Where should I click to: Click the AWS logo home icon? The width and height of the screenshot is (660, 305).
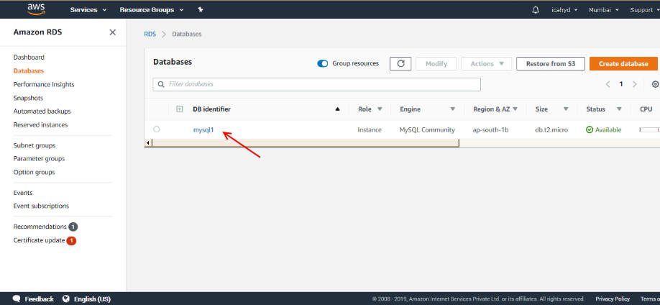[x=36, y=9]
